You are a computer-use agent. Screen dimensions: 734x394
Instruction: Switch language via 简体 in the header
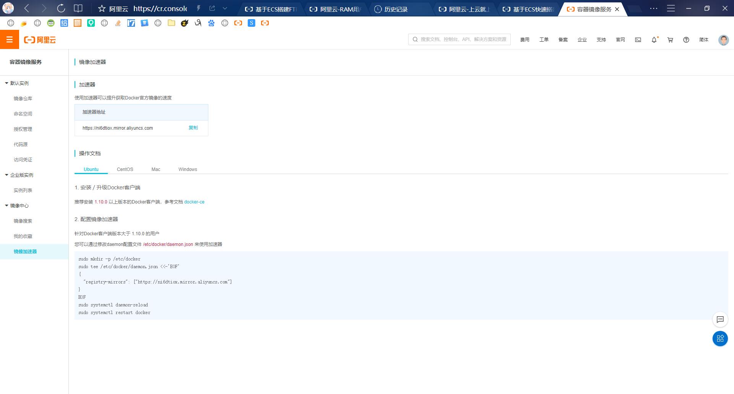704,40
